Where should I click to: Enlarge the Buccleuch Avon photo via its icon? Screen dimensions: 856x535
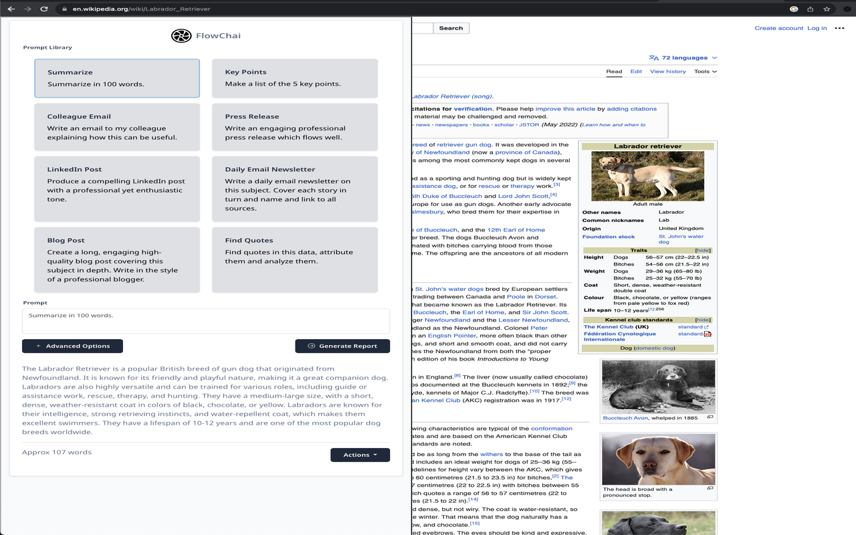[x=710, y=417]
